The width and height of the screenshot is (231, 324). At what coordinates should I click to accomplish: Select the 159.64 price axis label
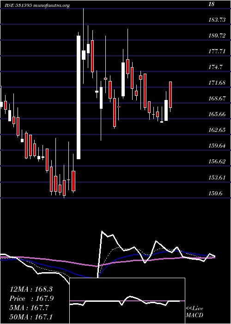(217, 146)
